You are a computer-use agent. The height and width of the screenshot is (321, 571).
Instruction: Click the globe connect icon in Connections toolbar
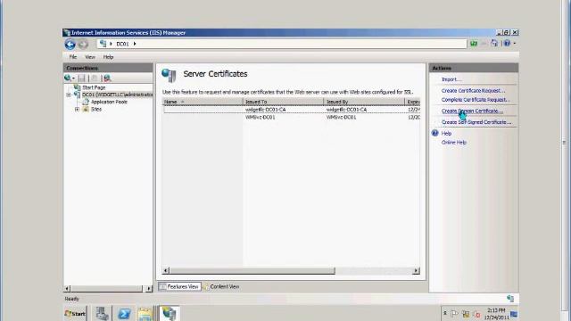[x=68, y=78]
